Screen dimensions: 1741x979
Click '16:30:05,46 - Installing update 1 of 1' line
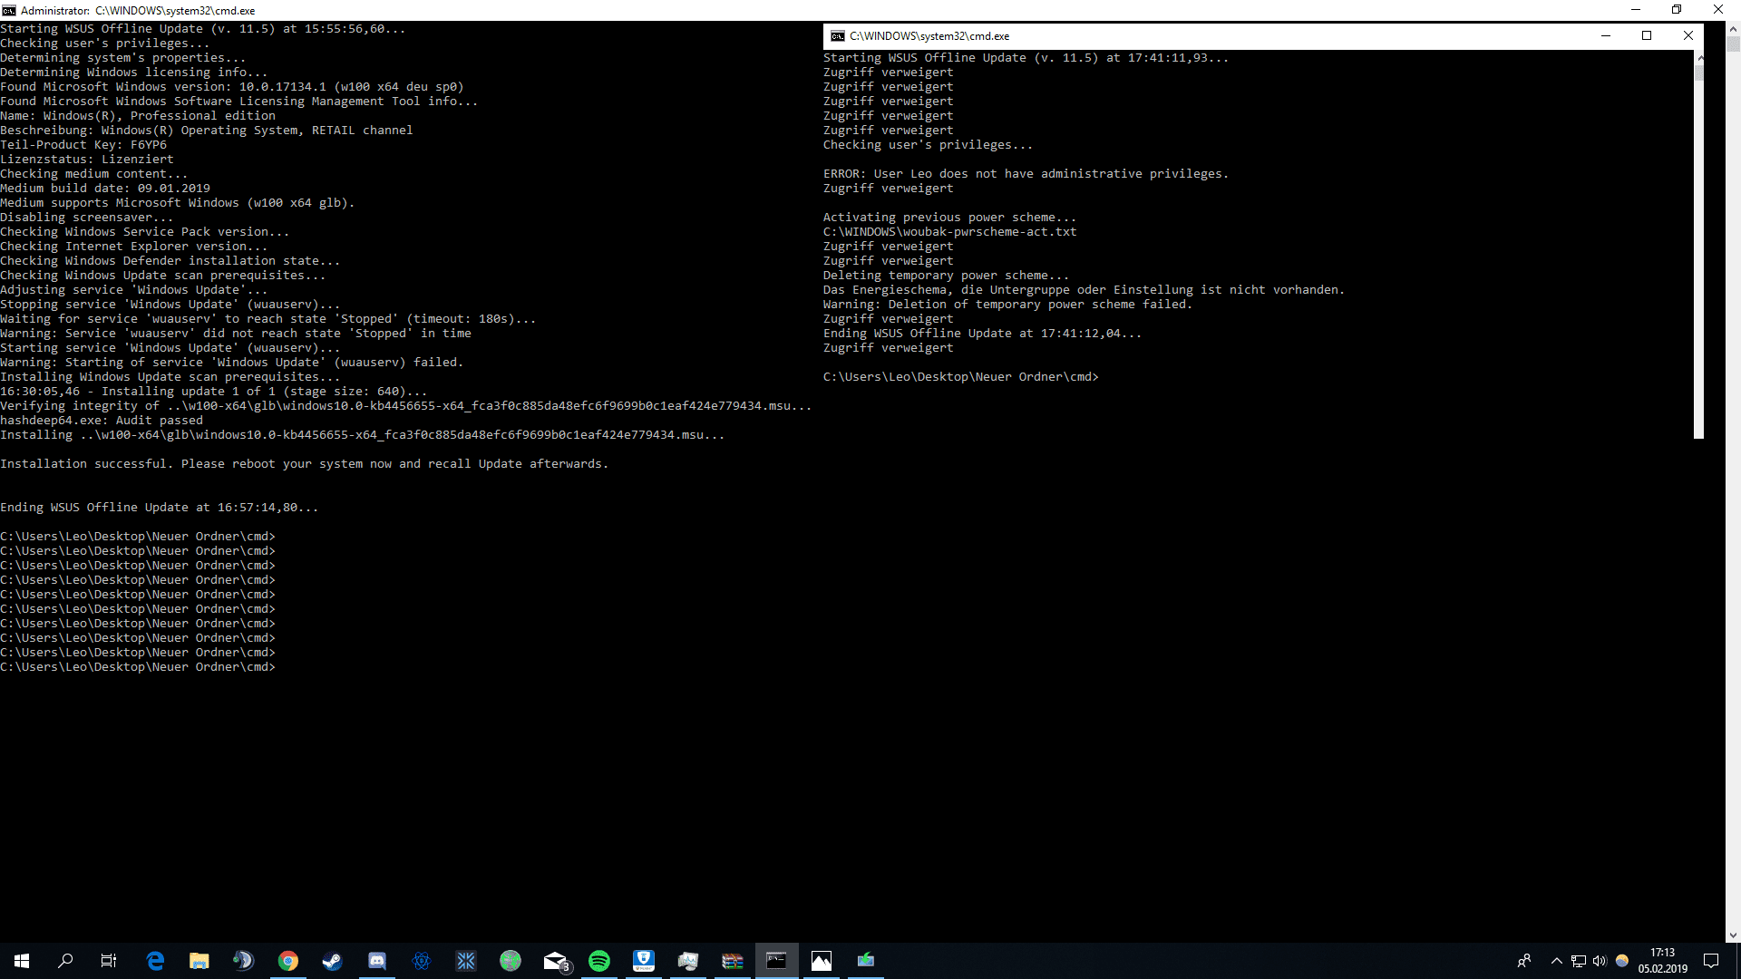pos(213,392)
